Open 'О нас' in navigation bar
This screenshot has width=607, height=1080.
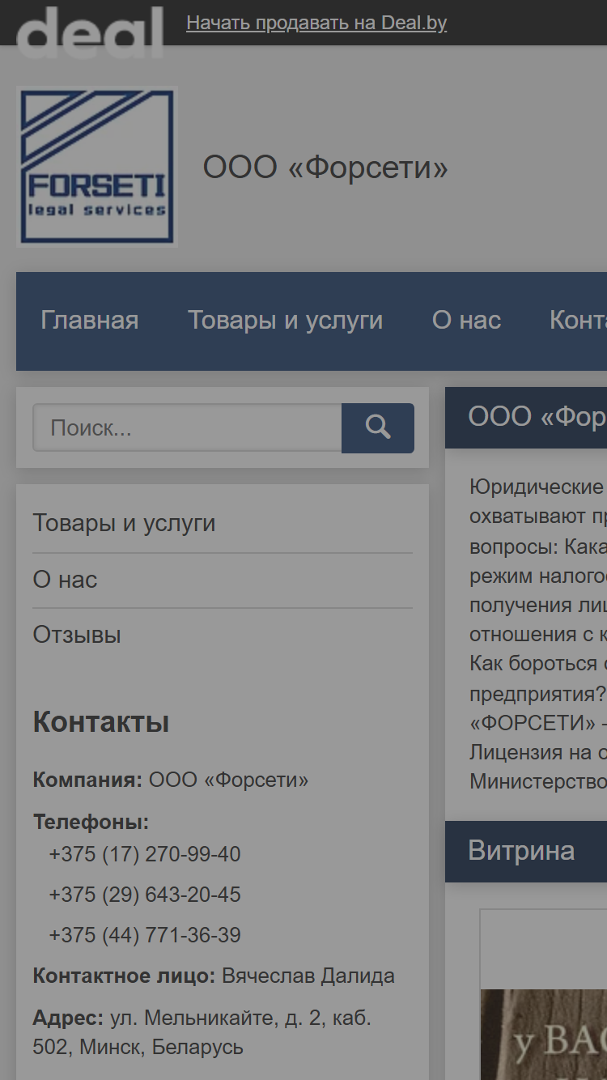[x=467, y=321]
